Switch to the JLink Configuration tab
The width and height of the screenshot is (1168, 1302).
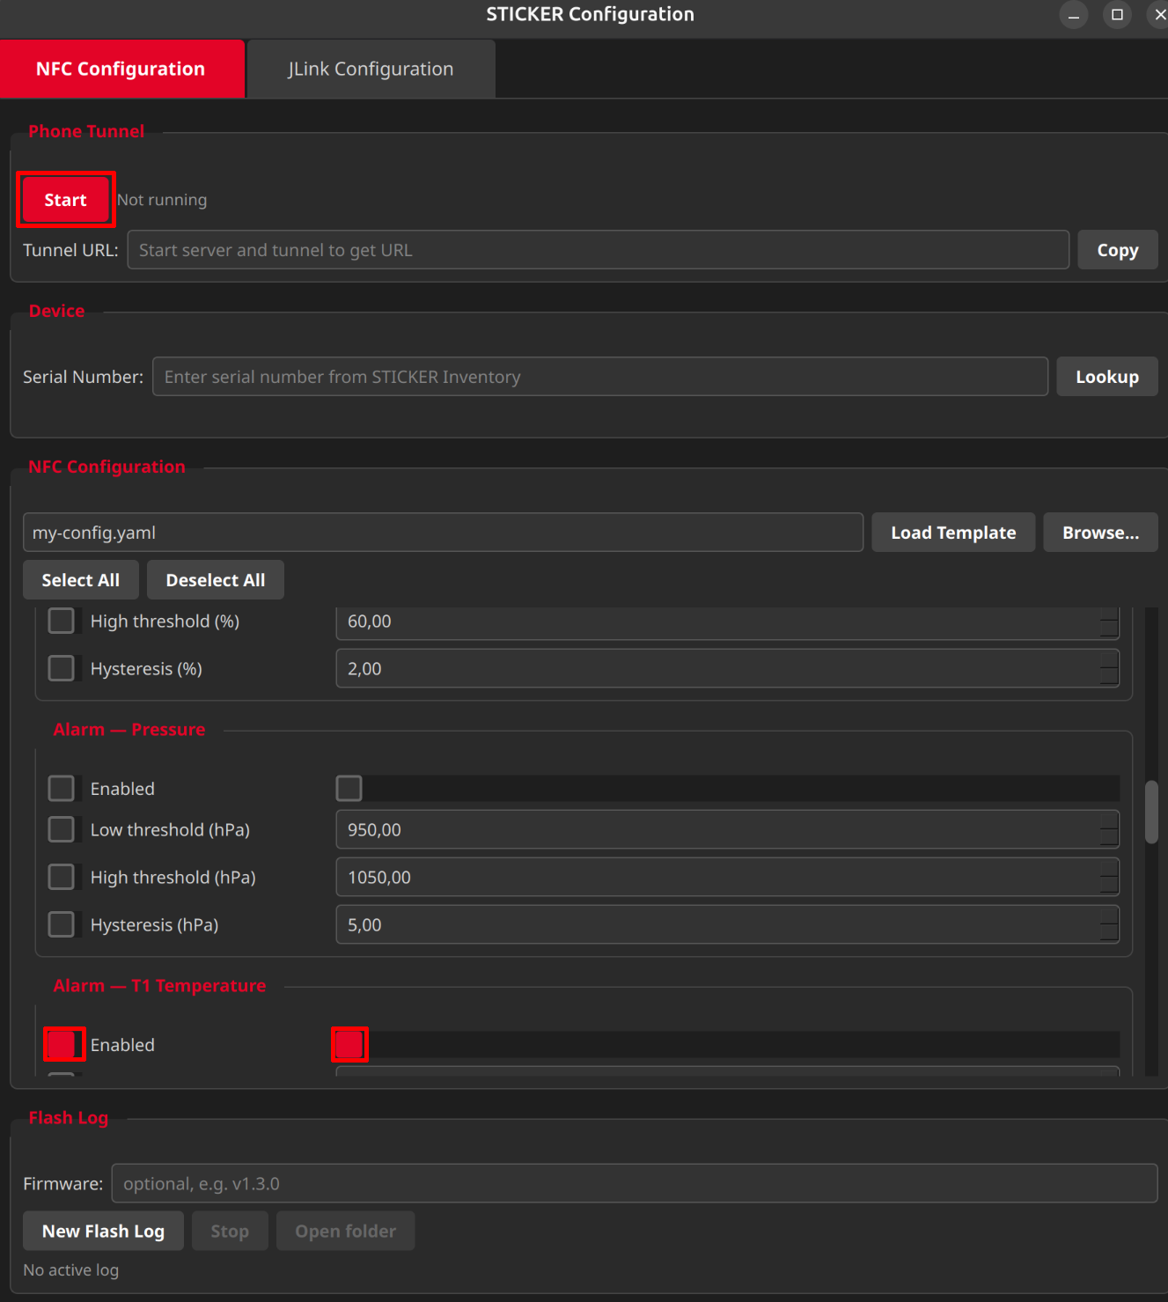(x=371, y=69)
